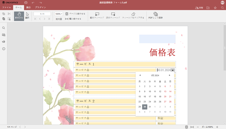Click the print icon in title bar
The width and height of the screenshot is (226, 129).
point(26,2)
